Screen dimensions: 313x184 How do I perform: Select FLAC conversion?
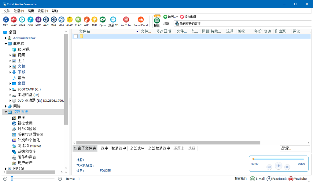pyautogui.click(x=78, y=21)
